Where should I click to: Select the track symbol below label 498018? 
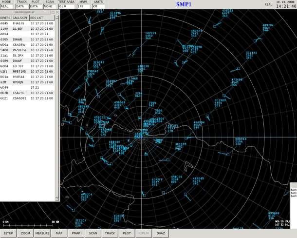(x=228, y=155)
